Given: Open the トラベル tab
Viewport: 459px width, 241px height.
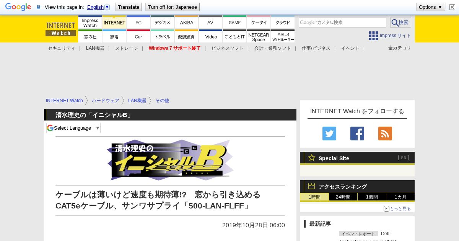Looking at the screenshot, I should [163, 36].
